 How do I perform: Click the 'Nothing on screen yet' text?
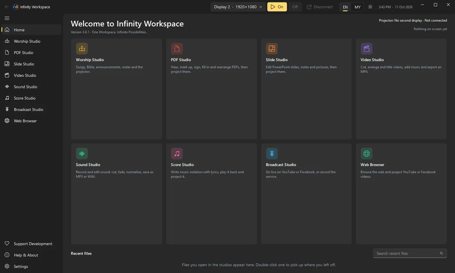point(430,29)
